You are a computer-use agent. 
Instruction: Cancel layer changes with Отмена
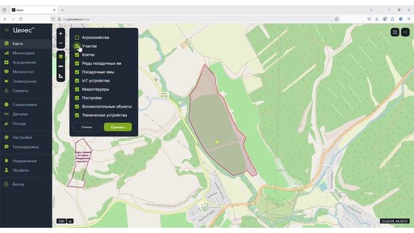tap(87, 127)
